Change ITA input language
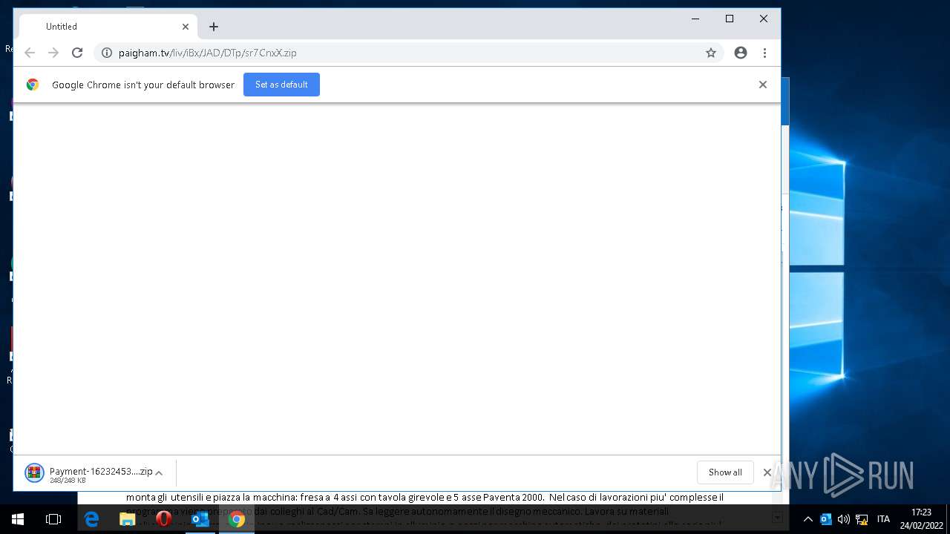This screenshot has height=534, width=950. point(883,519)
